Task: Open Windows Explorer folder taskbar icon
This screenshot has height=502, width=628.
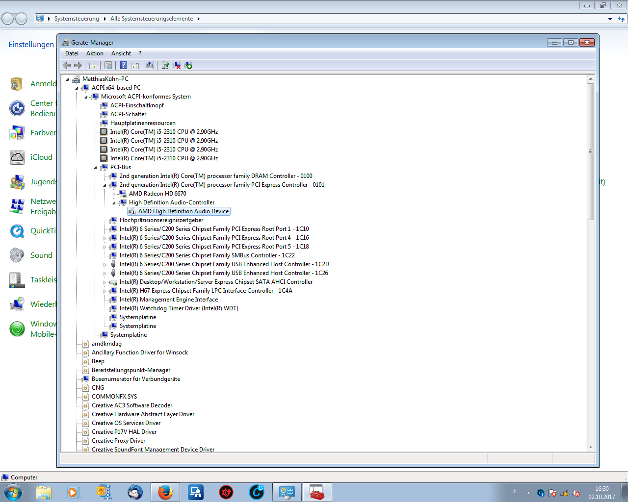Action: 44,492
